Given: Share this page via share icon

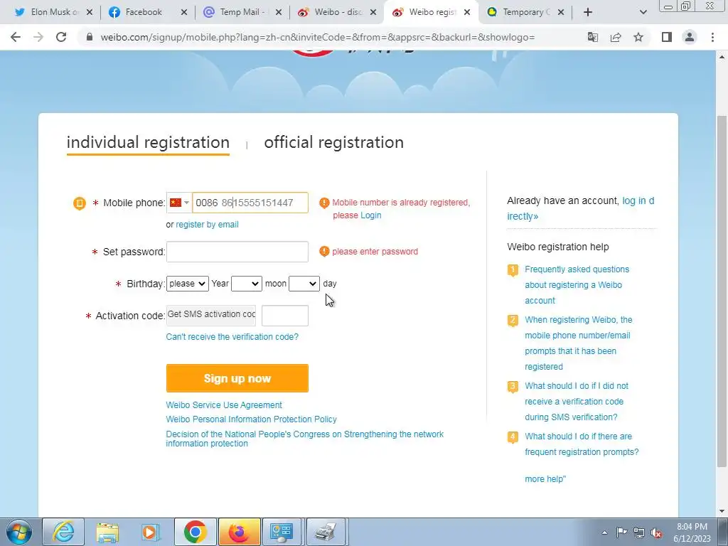Looking at the screenshot, I should [x=616, y=37].
